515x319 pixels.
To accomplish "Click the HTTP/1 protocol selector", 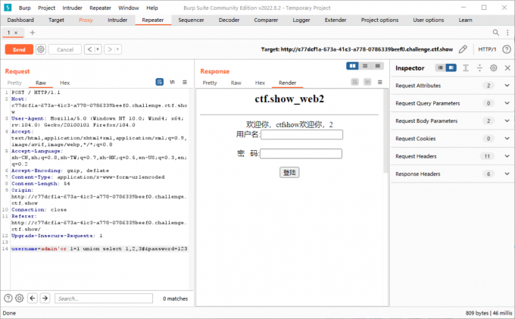I will (487, 49).
